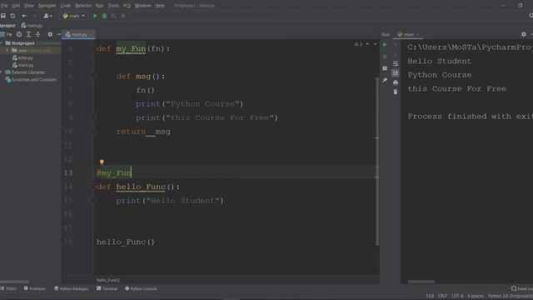
Task: Open the Terminal tool window
Action: pos(107,288)
